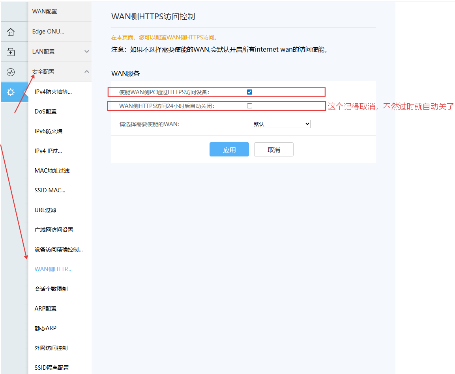Expand the LAN配置 menu chevron
Viewport: 455px width, 374px height.
pos(87,52)
